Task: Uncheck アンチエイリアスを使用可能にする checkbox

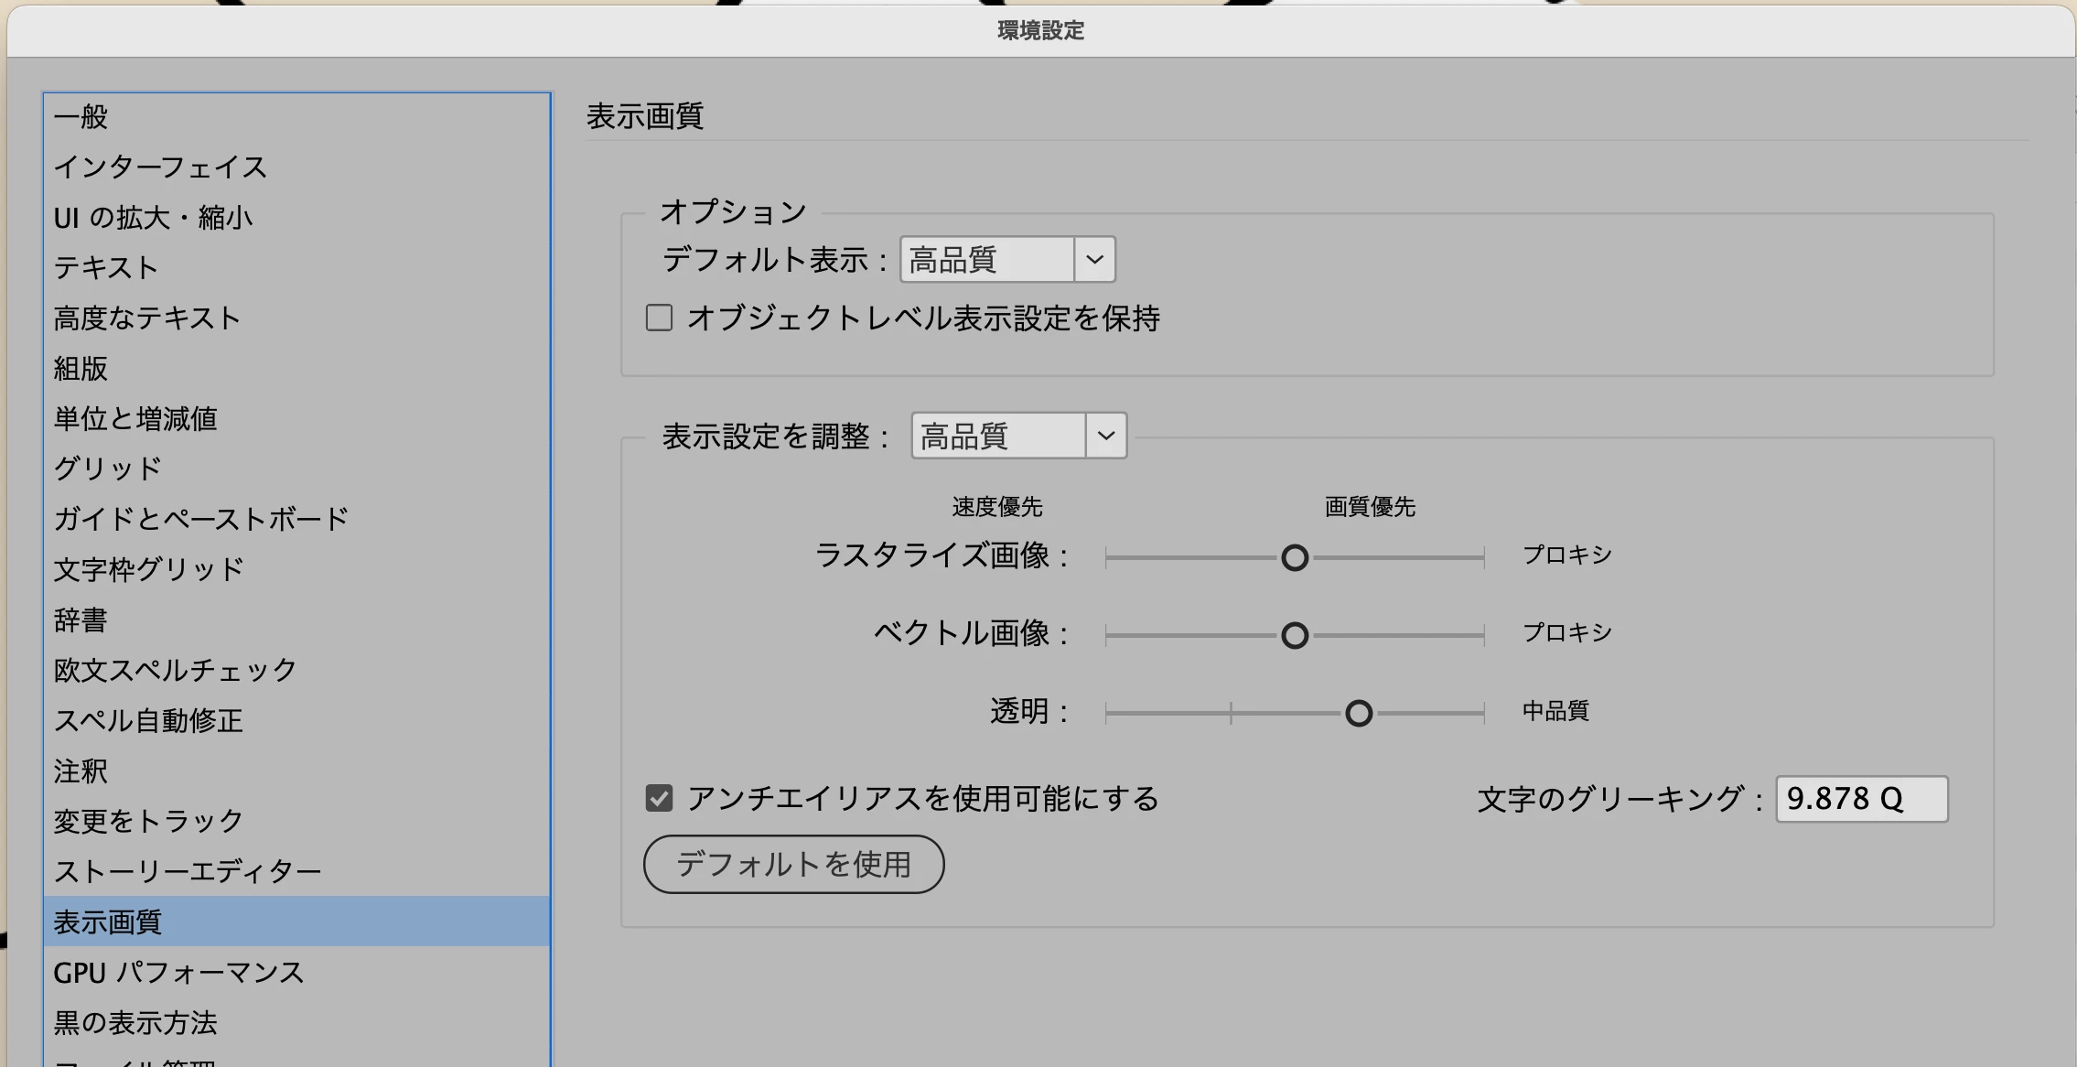Action: [659, 799]
